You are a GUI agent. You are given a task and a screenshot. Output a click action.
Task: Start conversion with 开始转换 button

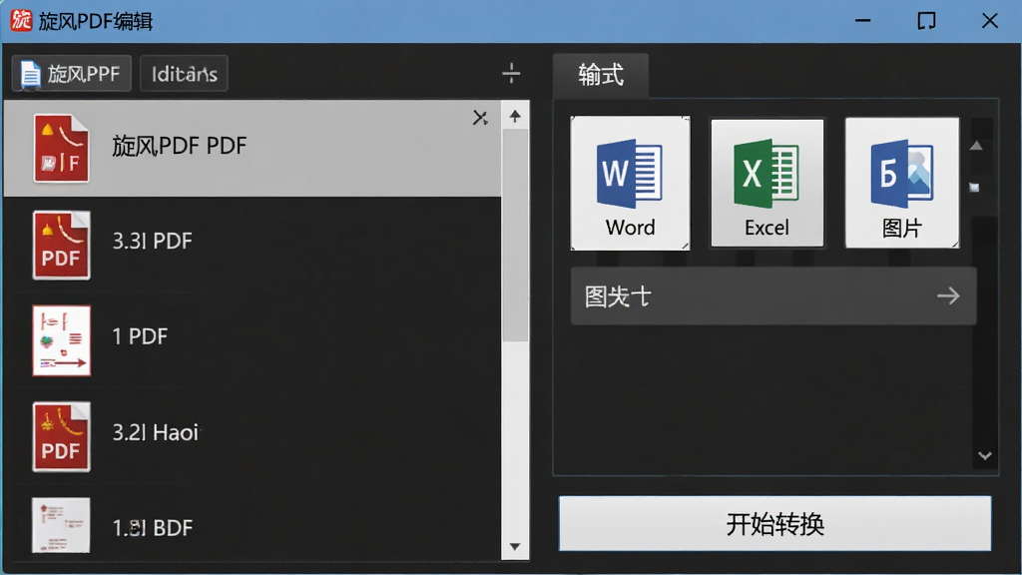tap(774, 523)
